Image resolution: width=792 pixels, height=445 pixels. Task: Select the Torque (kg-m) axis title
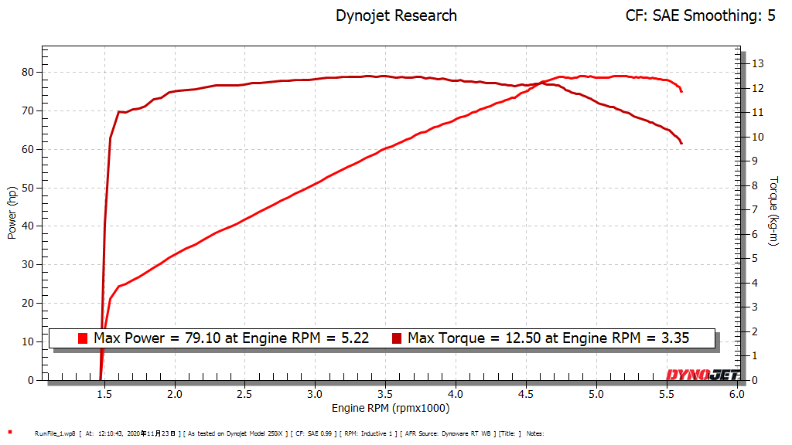coord(773,211)
